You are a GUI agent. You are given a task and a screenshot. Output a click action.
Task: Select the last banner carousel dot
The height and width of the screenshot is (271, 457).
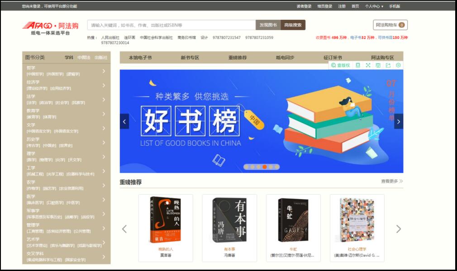click(277, 167)
